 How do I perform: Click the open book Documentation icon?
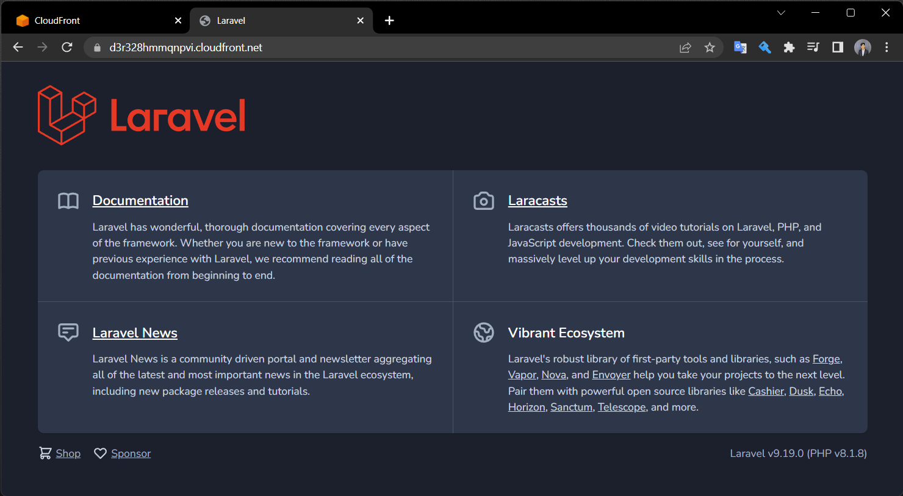(68, 201)
